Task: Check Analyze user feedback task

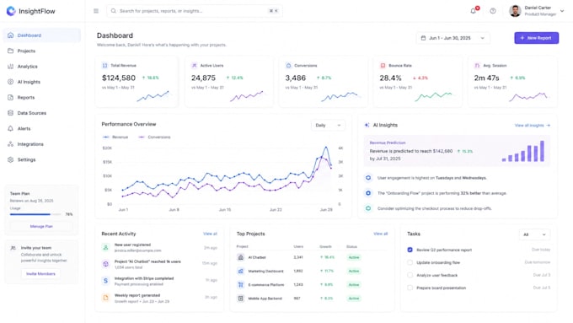Action: click(410, 275)
